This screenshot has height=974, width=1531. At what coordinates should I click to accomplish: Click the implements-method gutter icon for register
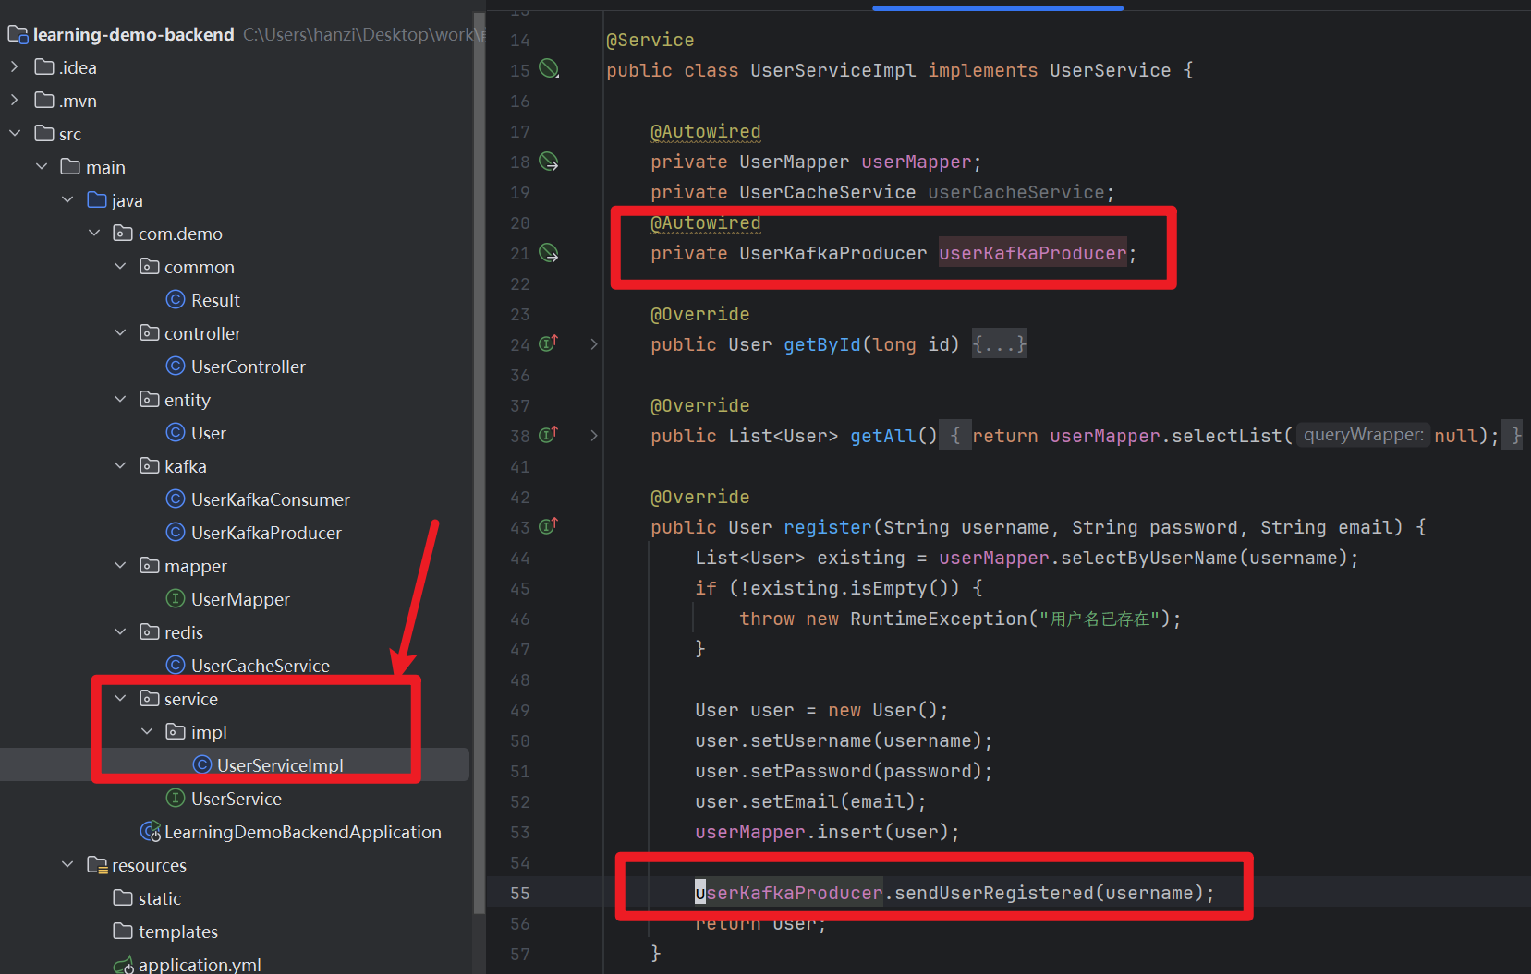(549, 526)
